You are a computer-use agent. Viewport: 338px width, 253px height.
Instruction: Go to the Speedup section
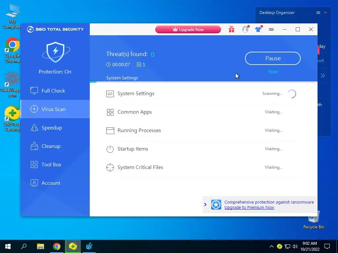[55, 127]
